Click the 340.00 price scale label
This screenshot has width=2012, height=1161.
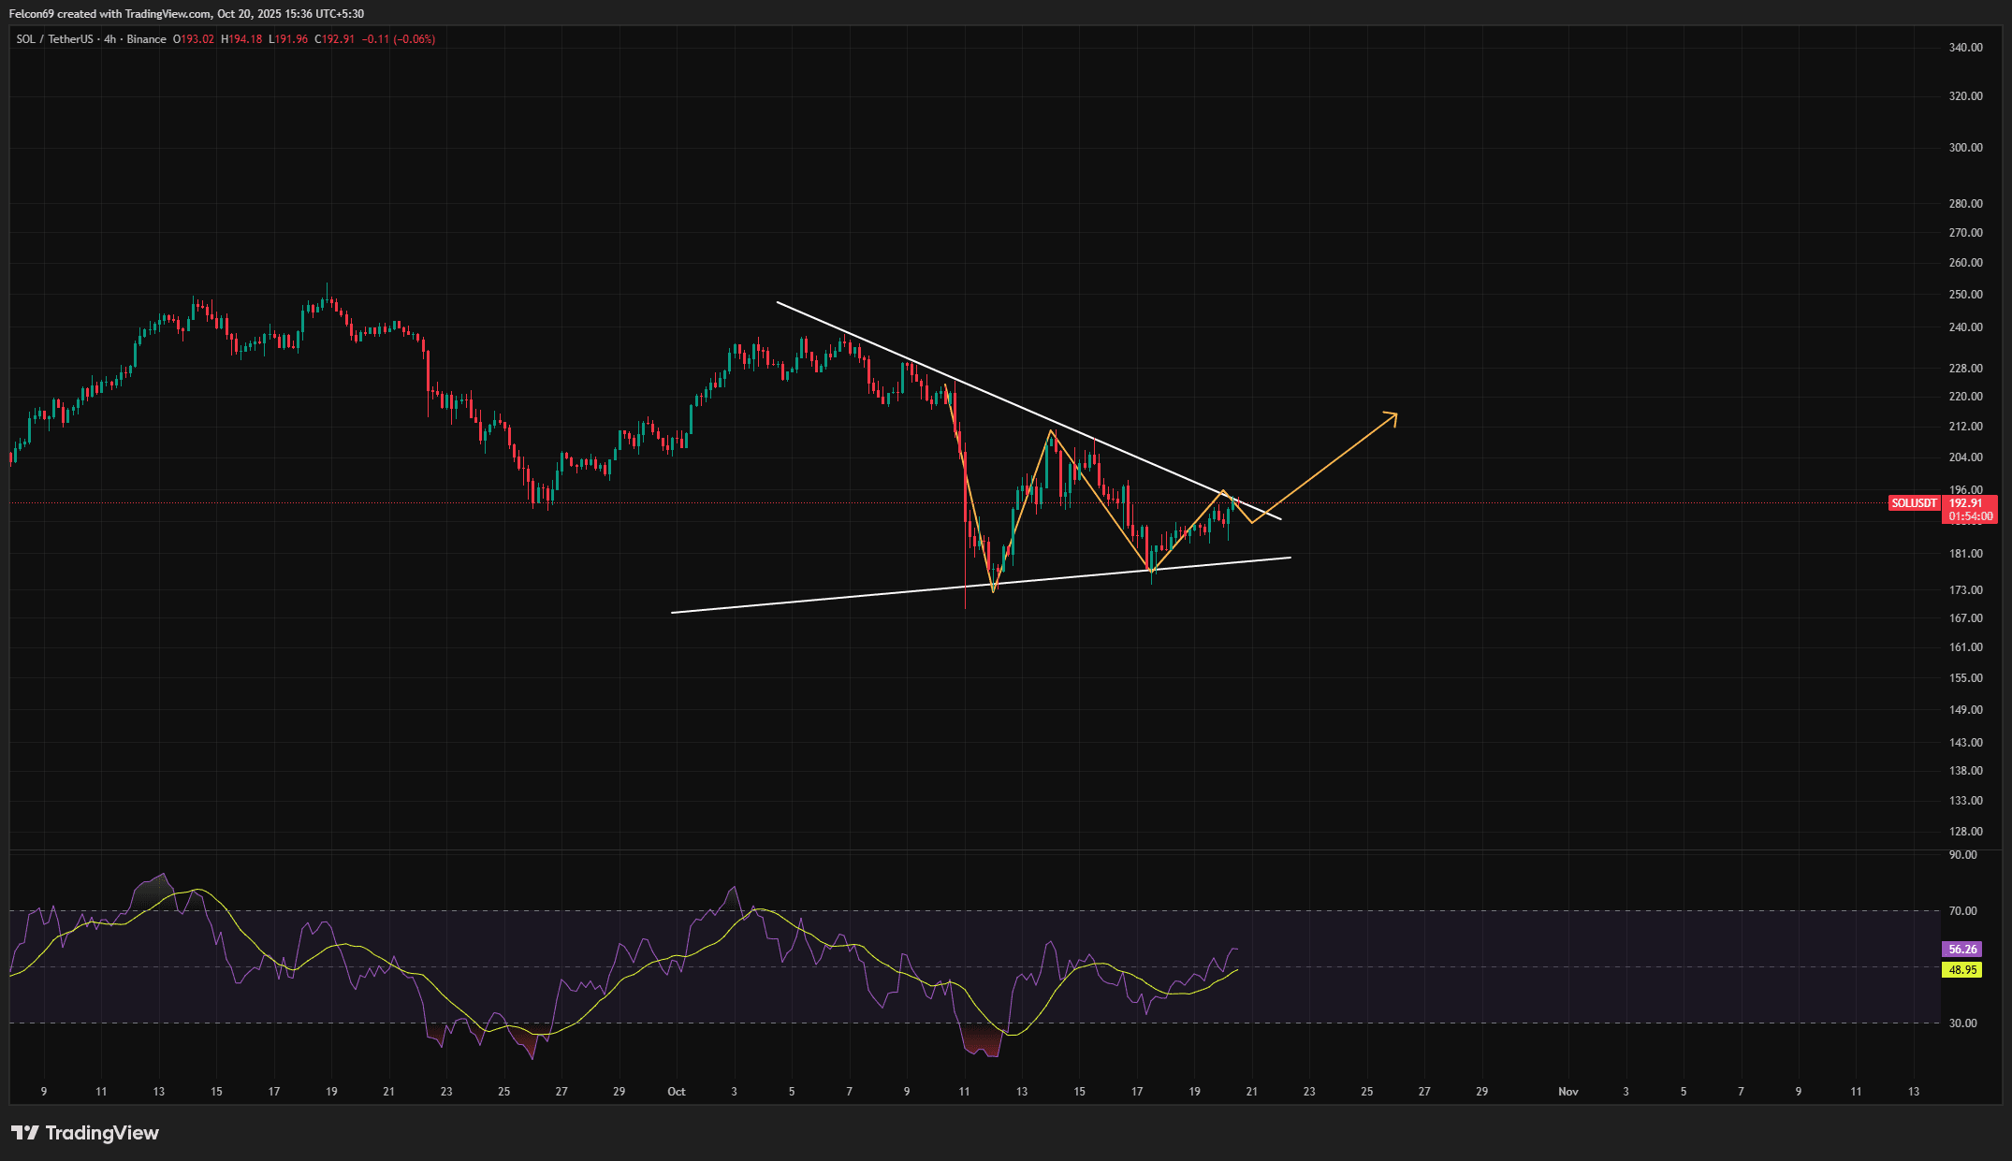[1965, 48]
